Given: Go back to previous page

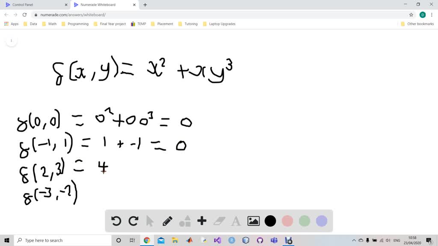Looking at the screenshot, I should (x=6, y=15).
